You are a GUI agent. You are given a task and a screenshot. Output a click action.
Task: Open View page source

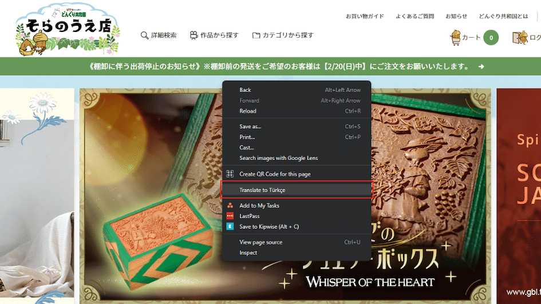[297, 242]
